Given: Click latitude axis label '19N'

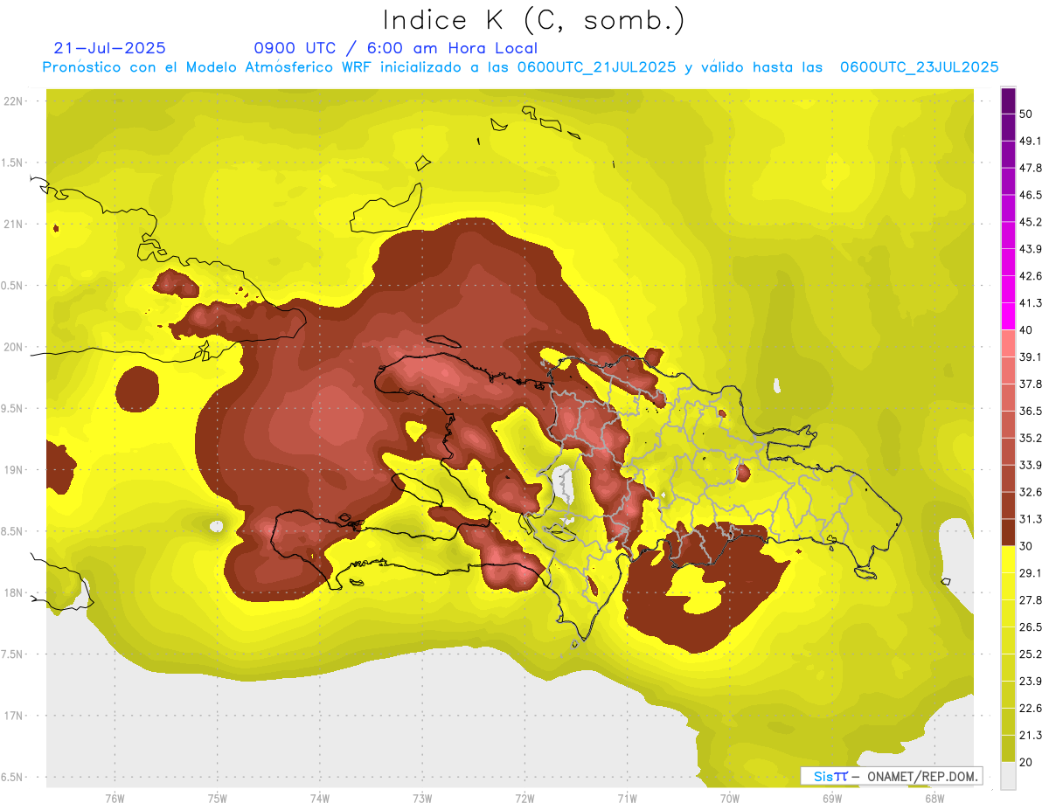Looking at the screenshot, I should coord(14,469).
